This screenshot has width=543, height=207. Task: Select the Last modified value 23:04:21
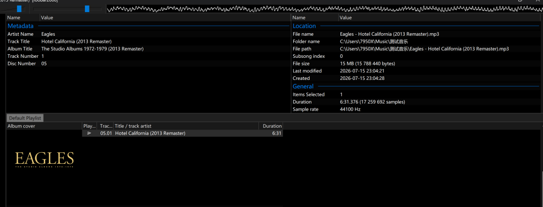click(362, 71)
